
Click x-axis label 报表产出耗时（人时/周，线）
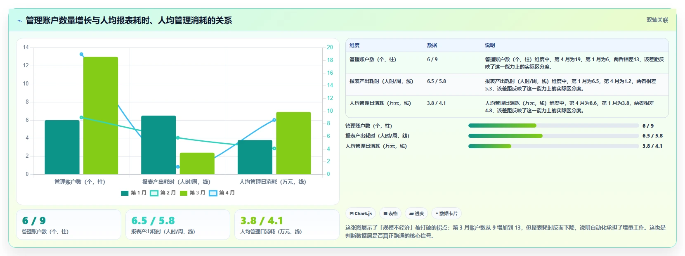(176, 182)
